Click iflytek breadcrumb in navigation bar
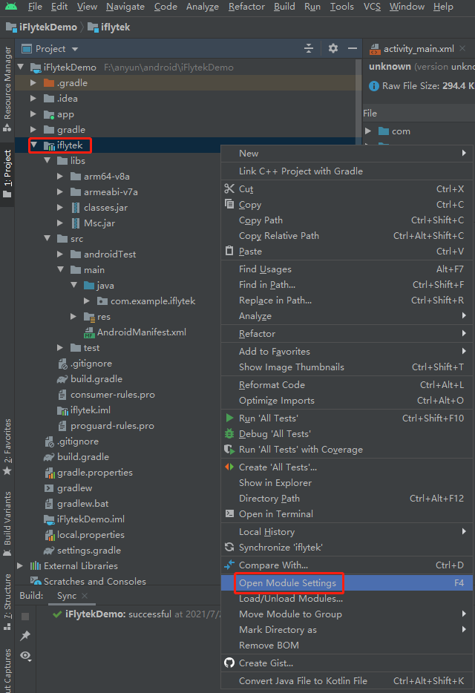Screen dimensions: 475x693 point(109,27)
